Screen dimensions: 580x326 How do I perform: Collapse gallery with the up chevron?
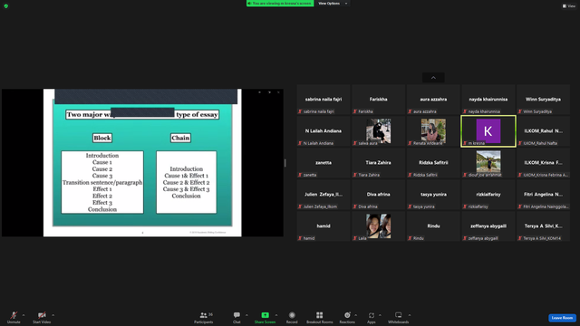tap(433, 78)
